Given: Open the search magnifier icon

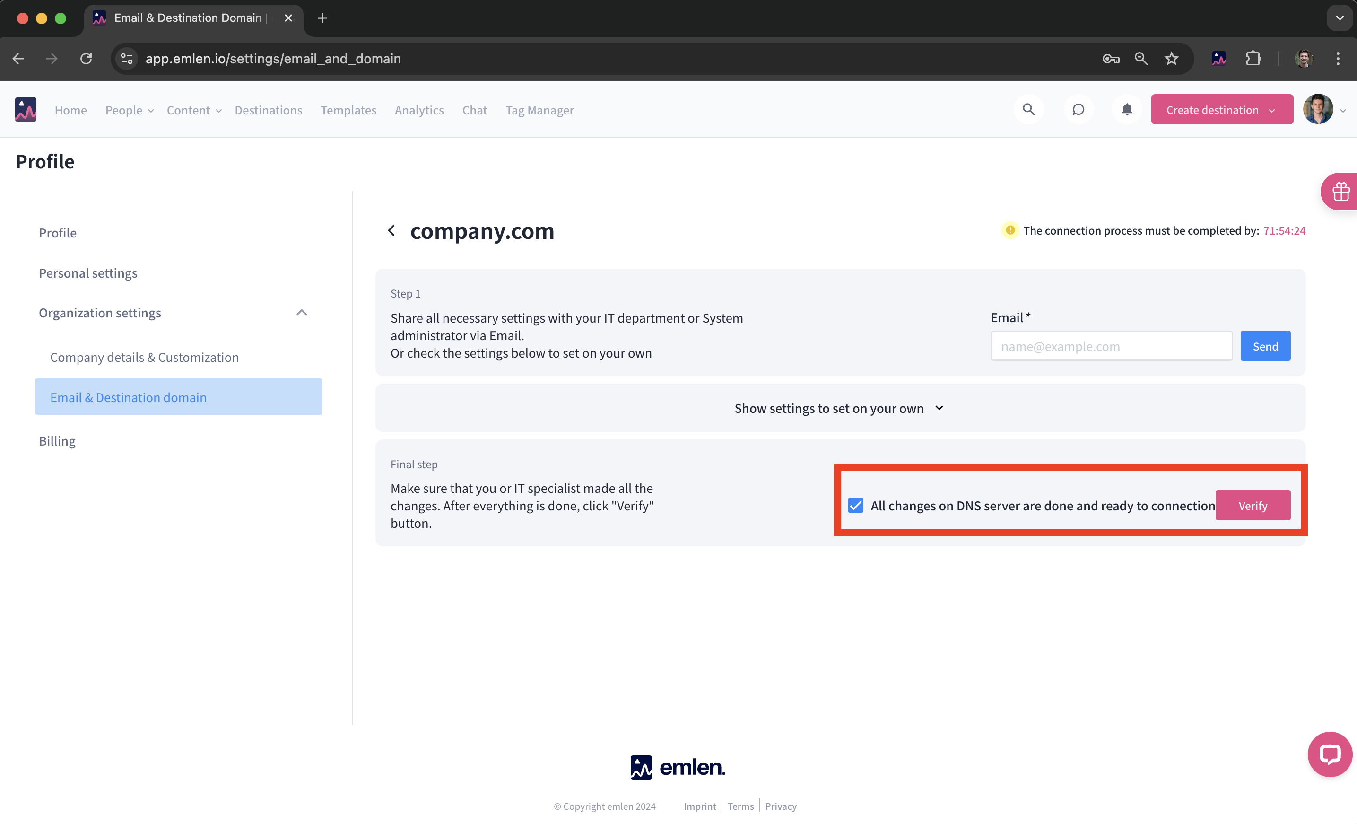Looking at the screenshot, I should tap(1028, 110).
